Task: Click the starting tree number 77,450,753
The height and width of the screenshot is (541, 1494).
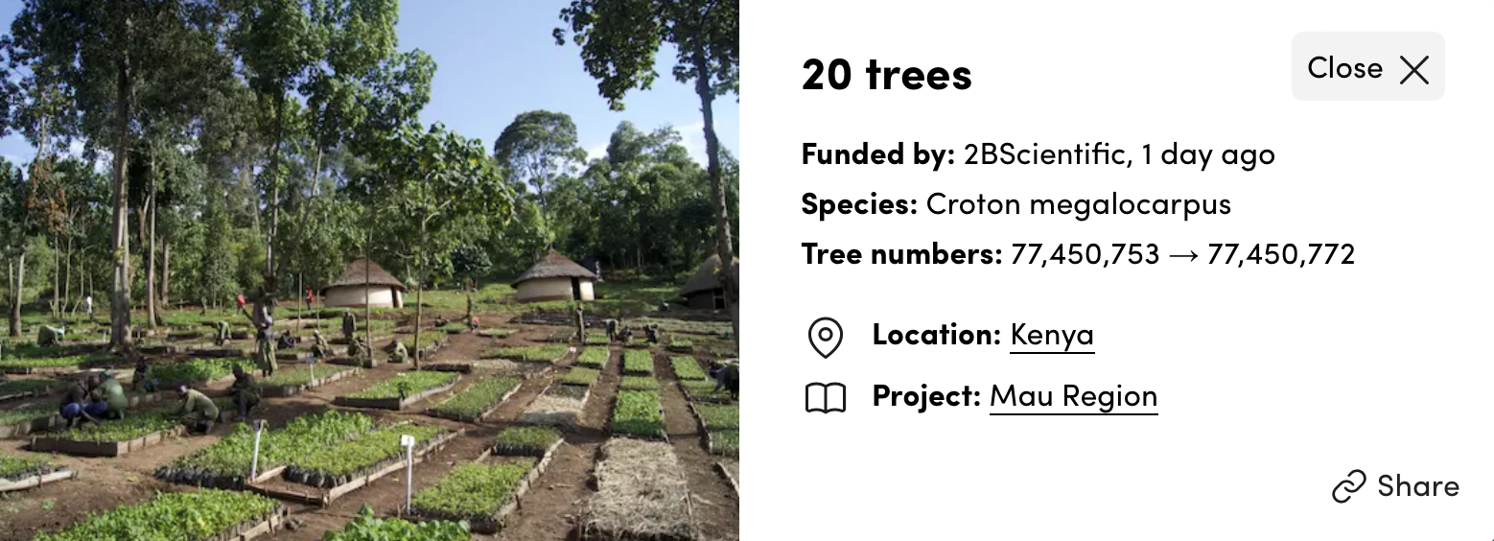Action: click(1085, 255)
